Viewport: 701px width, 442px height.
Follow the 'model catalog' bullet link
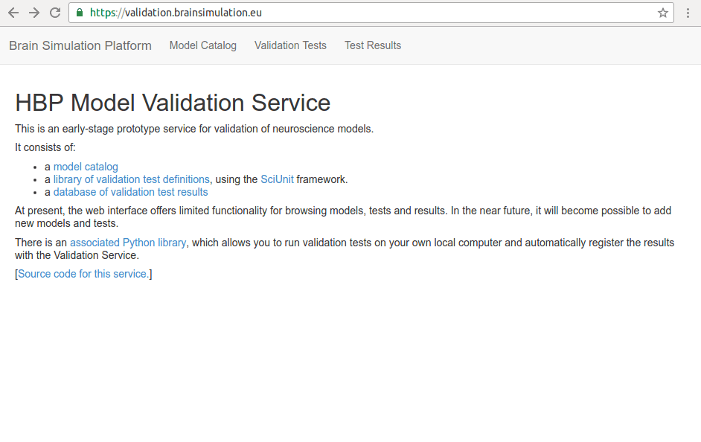click(86, 167)
